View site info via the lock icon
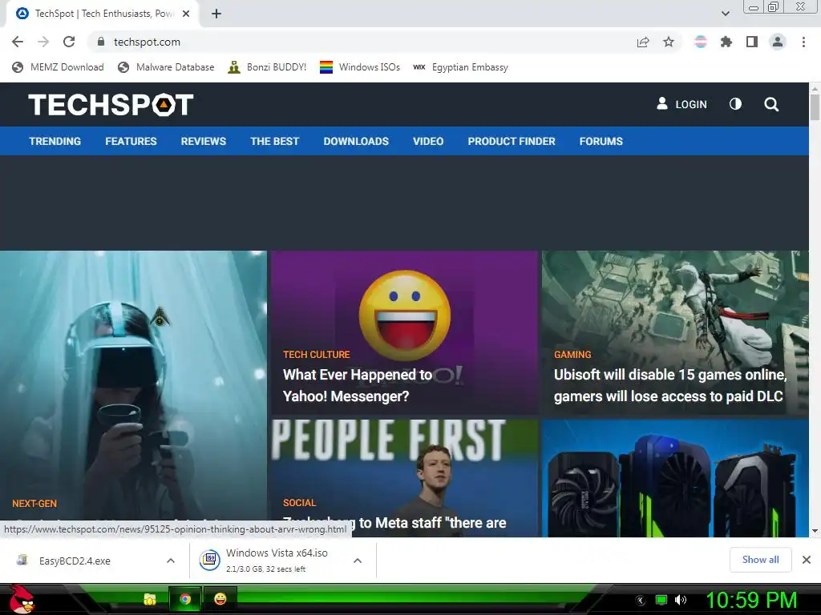 tap(101, 42)
